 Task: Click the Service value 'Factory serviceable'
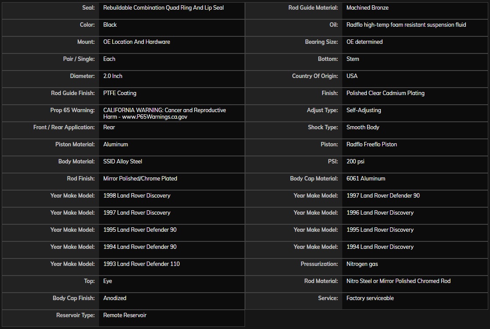point(370,298)
